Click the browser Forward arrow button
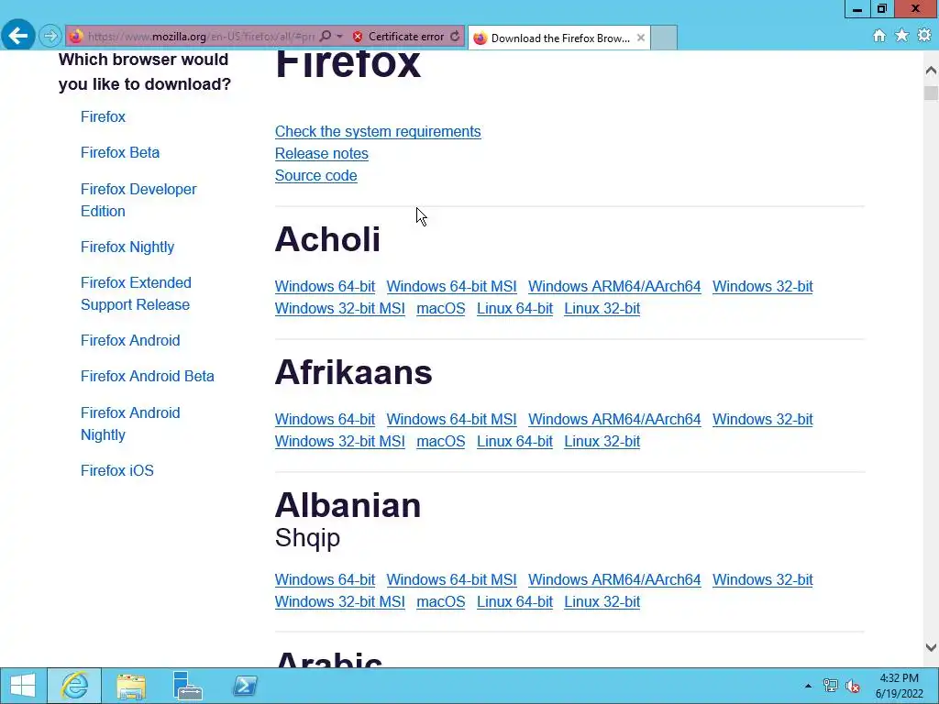The image size is (939, 704). 50,36
